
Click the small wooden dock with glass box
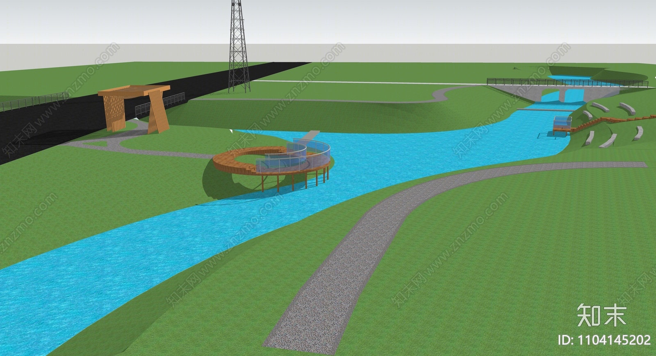click(x=562, y=126)
